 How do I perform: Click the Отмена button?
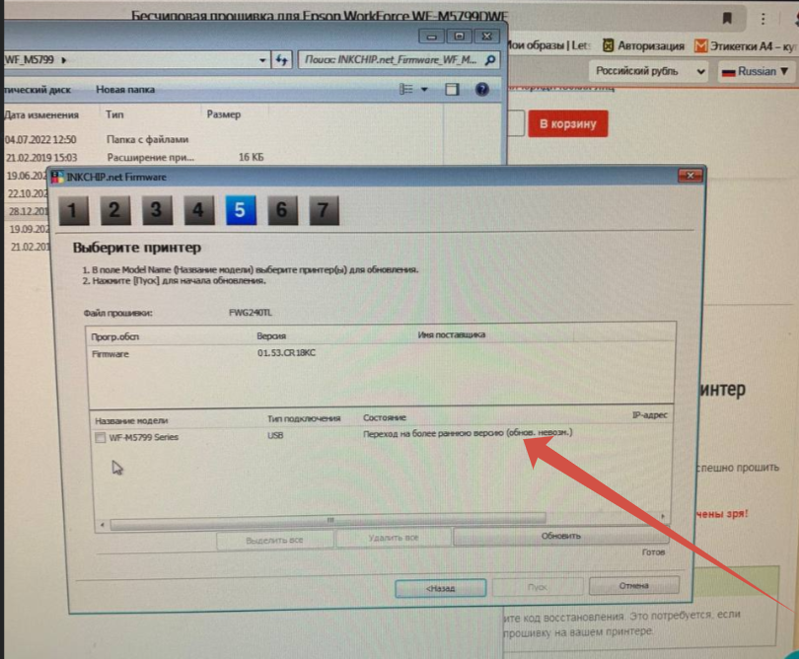pos(633,586)
